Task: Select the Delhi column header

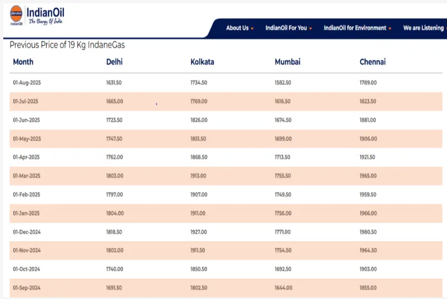Action: (114, 62)
